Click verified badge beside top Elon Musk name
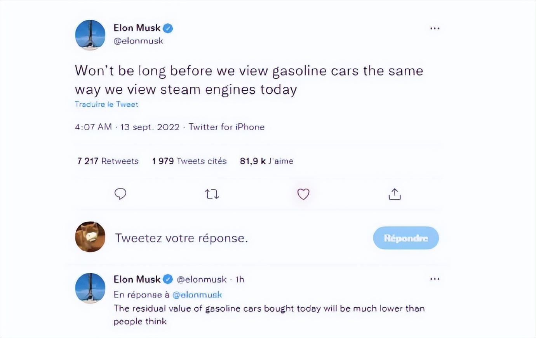 (168, 28)
